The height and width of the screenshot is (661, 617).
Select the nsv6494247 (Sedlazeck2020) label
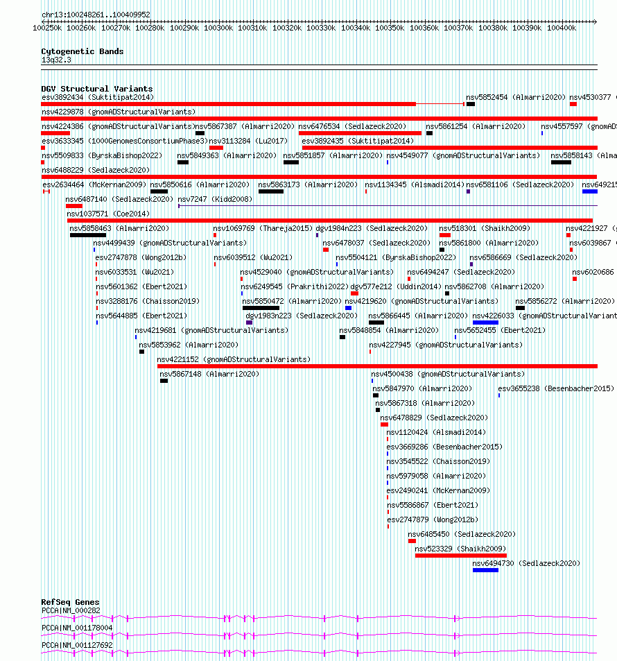point(461,273)
